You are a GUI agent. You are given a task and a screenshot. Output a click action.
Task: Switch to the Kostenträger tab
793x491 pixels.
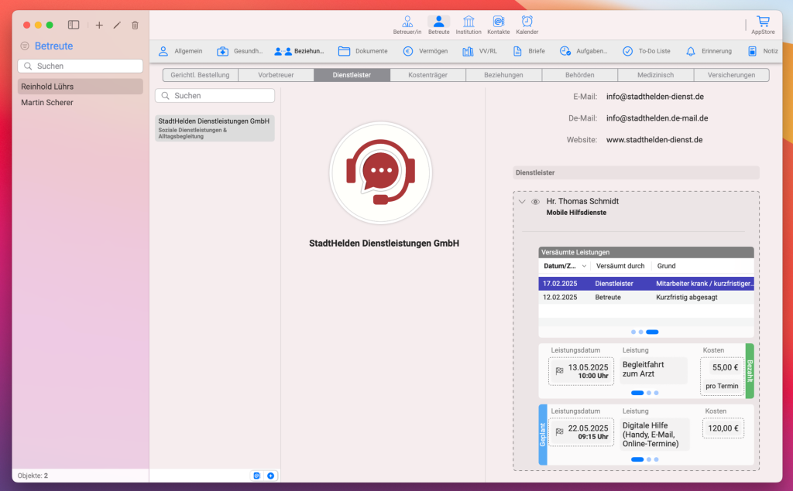click(427, 75)
